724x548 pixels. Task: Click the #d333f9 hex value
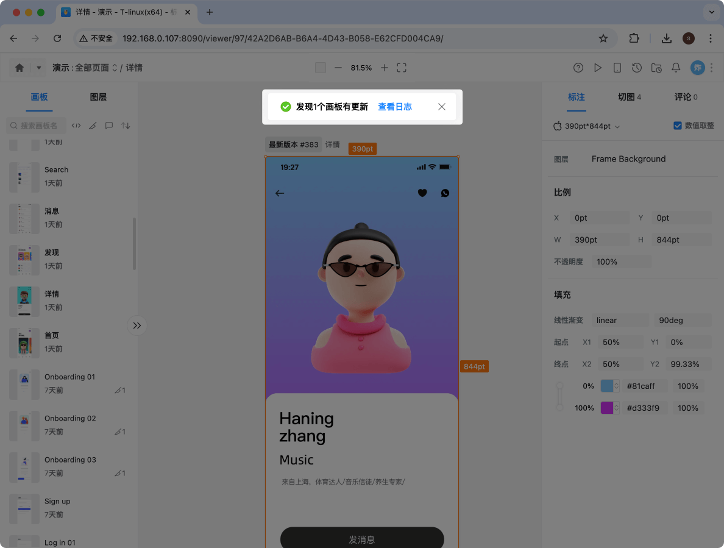(x=644, y=408)
